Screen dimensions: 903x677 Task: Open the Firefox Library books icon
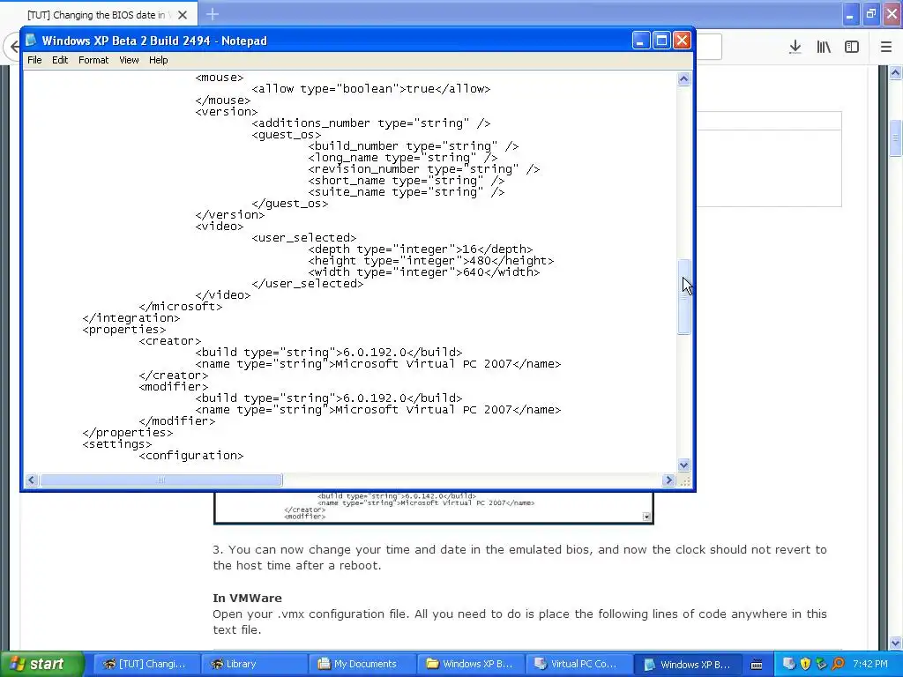click(x=824, y=47)
